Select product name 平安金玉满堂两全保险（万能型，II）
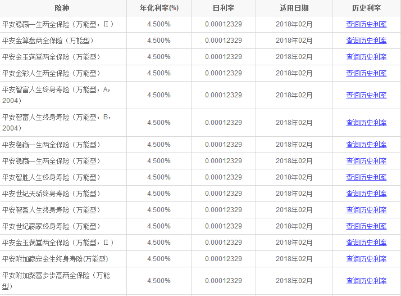This screenshot has height=296, width=401. click(x=58, y=243)
